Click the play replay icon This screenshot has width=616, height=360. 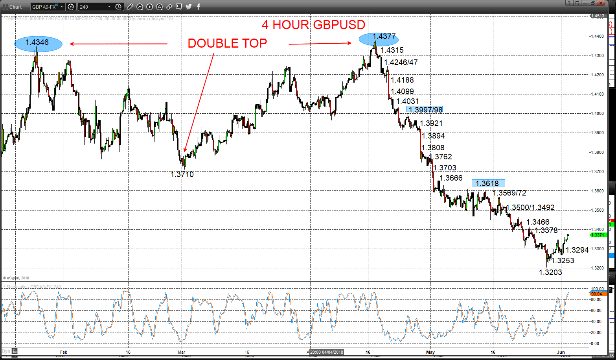pyautogui.click(x=149, y=7)
